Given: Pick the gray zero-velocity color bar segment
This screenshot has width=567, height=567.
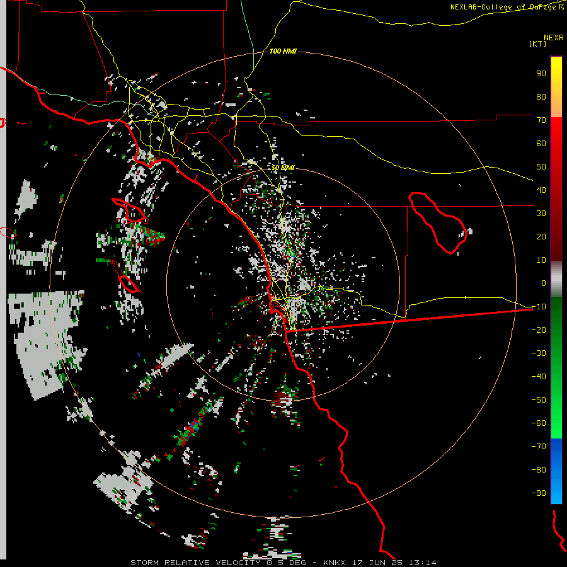Looking at the screenshot, I should 556,279.
